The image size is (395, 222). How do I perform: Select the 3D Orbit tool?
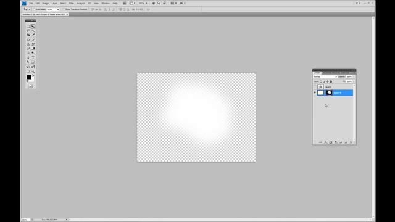point(33,67)
